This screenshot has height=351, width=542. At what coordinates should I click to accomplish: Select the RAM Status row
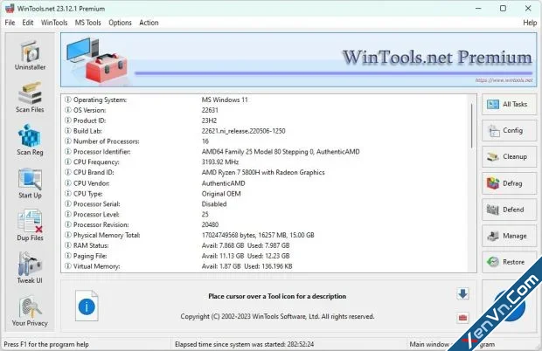[x=266, y=245]
